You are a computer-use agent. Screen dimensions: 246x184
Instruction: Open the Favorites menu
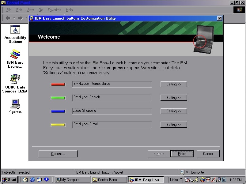point(54,10)
